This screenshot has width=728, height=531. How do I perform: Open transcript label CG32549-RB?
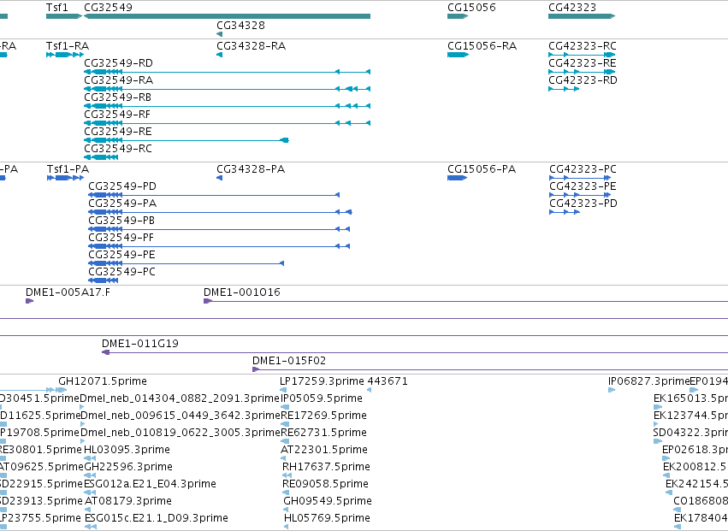118,97
